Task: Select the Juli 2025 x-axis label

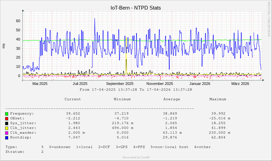Action: click(x=80, y=84)
